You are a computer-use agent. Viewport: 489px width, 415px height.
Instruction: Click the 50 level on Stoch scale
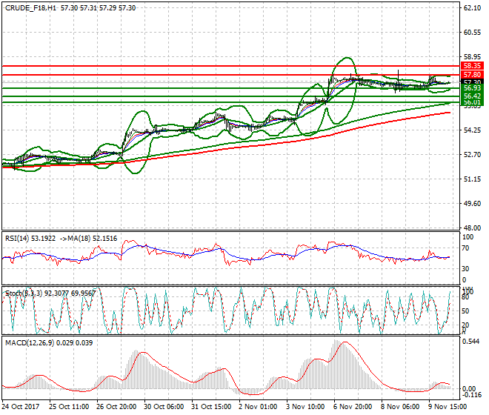tap(465, 311)
